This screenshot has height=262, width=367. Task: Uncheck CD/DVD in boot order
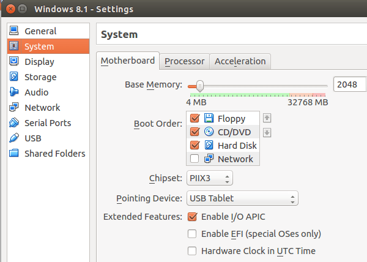click(x=195, y=132)
